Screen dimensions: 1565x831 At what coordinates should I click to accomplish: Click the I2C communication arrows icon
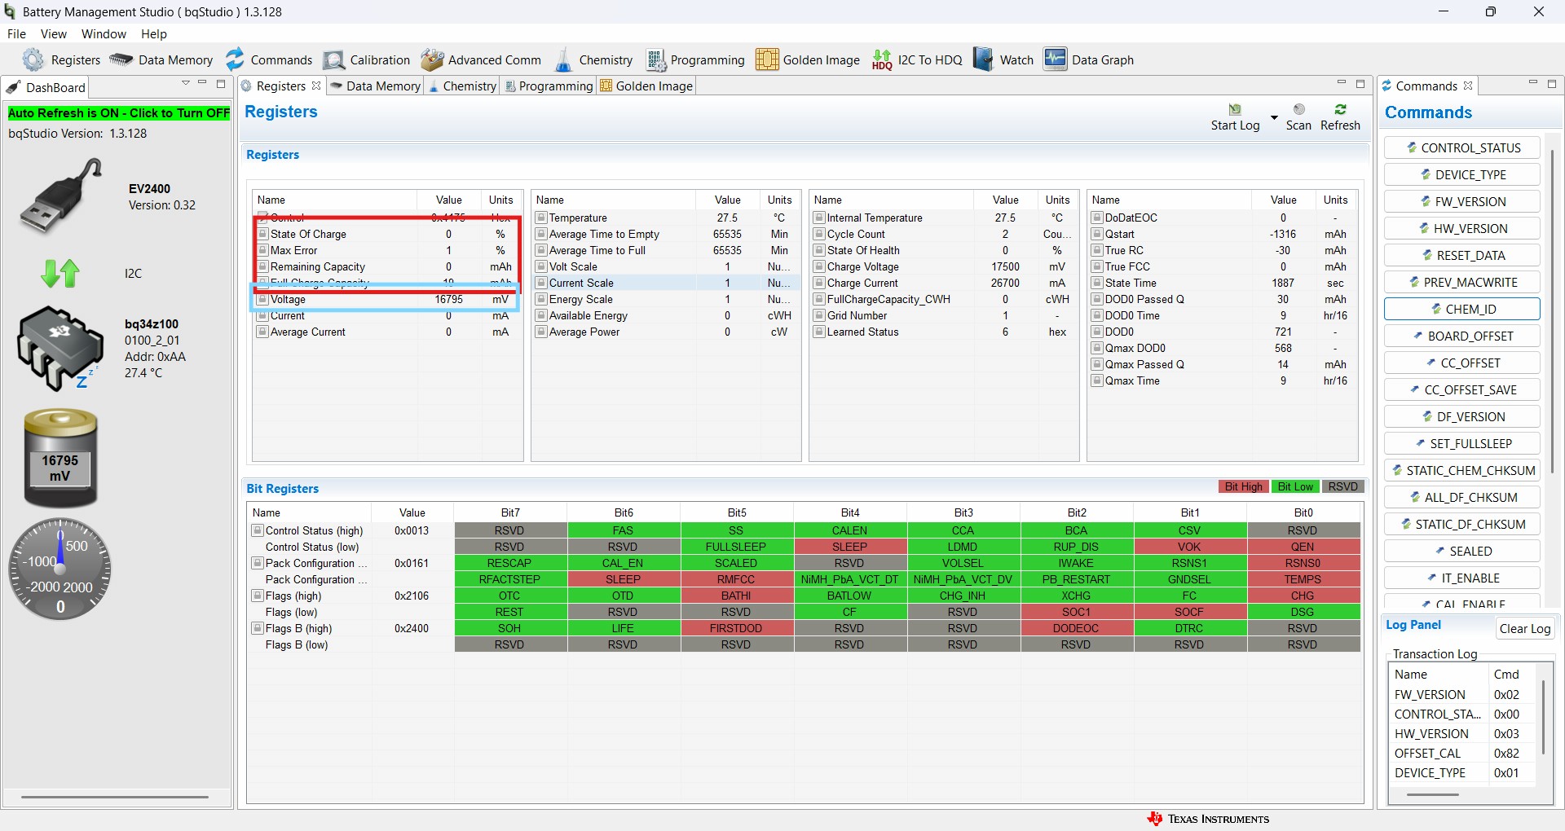click(60, 273)
